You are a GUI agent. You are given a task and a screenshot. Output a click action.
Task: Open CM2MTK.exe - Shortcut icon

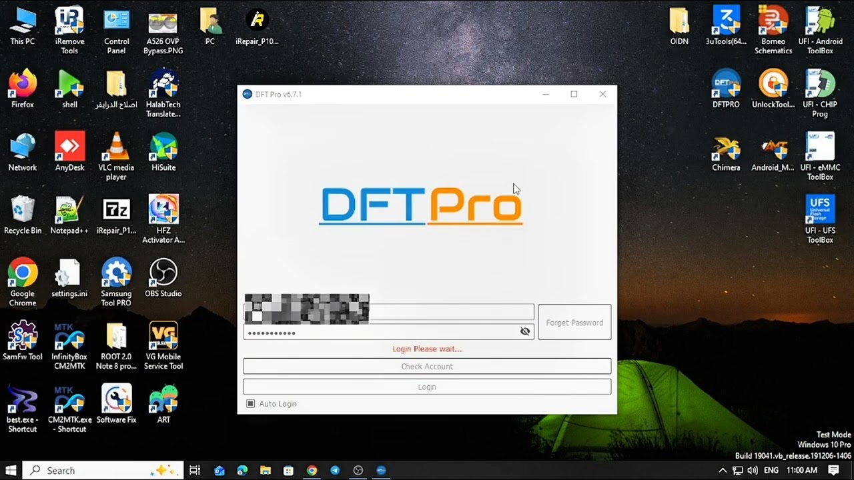[69, 409]
